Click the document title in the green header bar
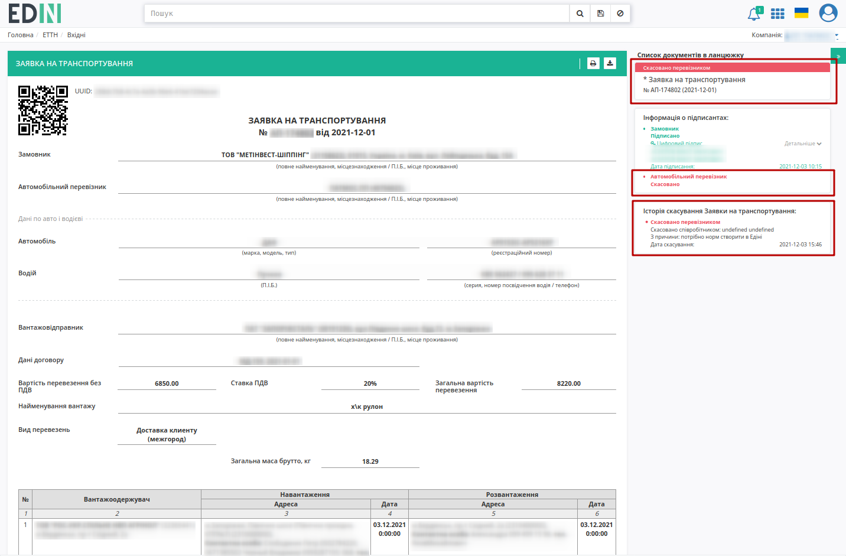846x556 pixels. (x=74, y=63)
